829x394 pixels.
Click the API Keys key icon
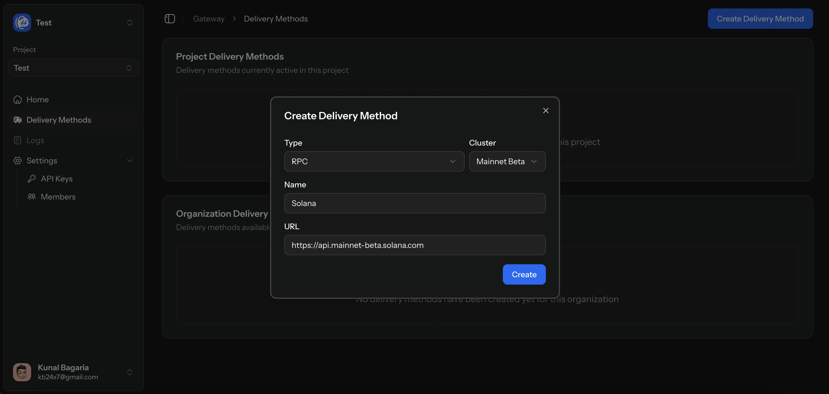31,179
